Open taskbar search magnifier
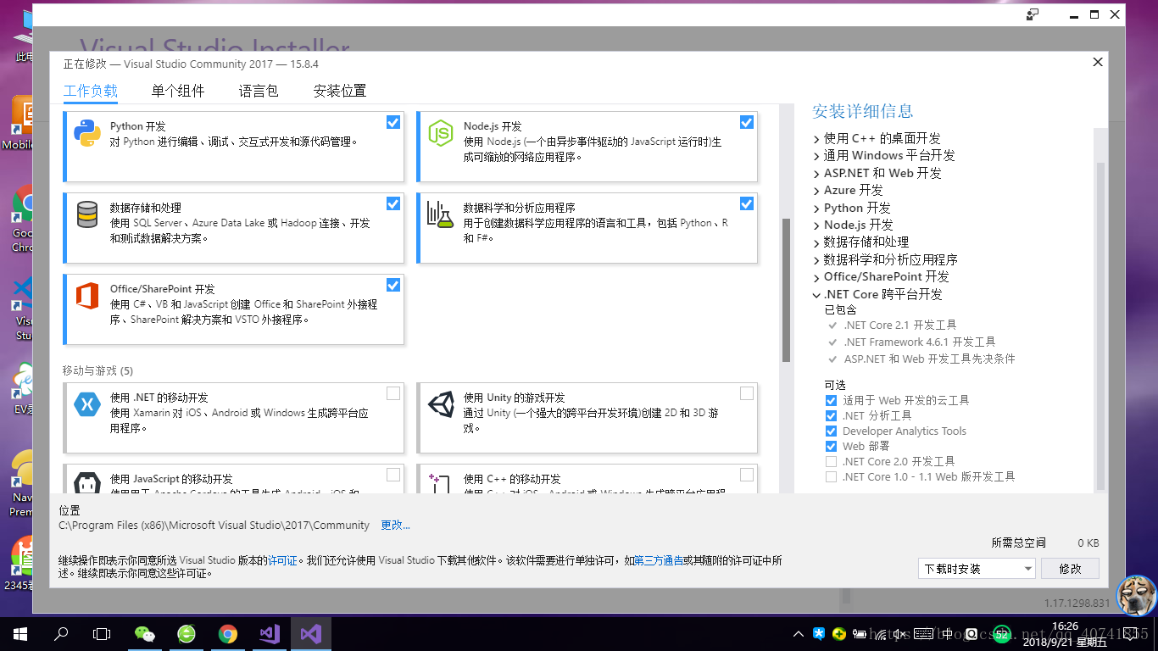 [61, 634]
